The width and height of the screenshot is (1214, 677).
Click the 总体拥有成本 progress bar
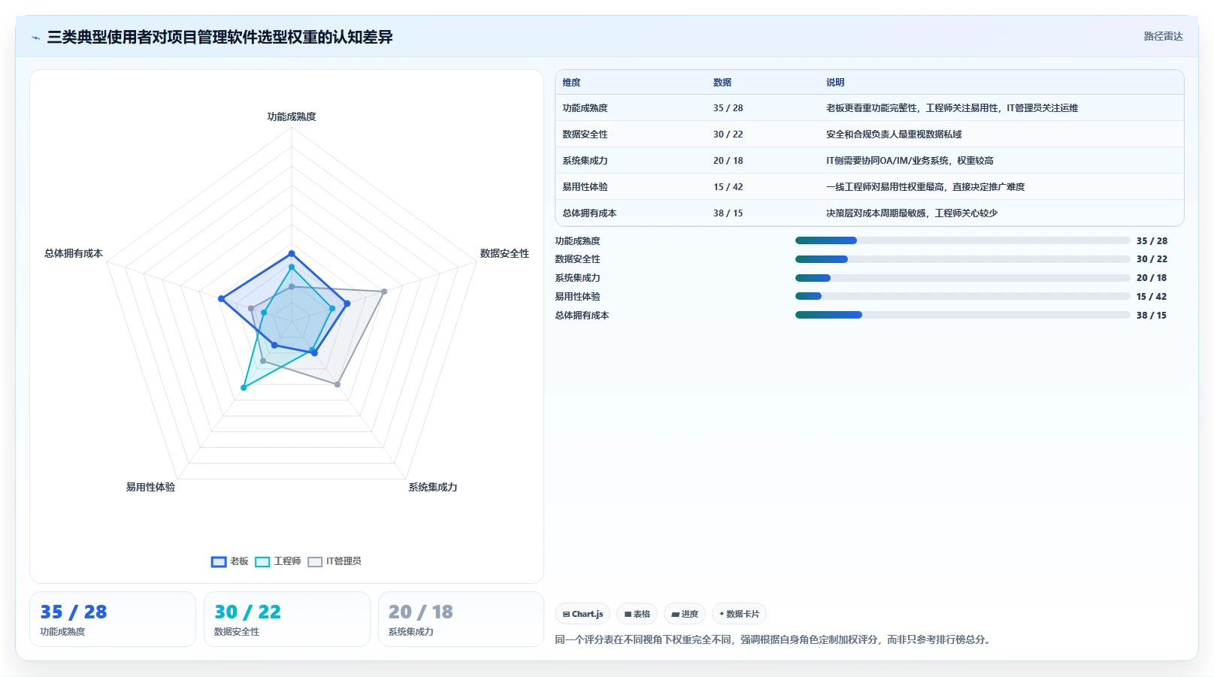pos(963,315)
